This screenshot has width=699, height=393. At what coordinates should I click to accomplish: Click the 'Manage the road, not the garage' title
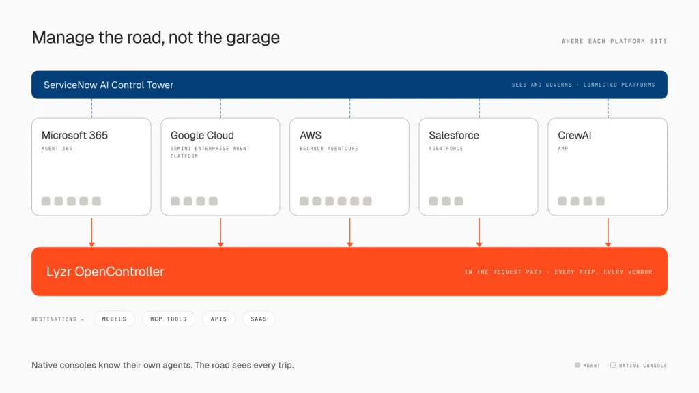156,38
